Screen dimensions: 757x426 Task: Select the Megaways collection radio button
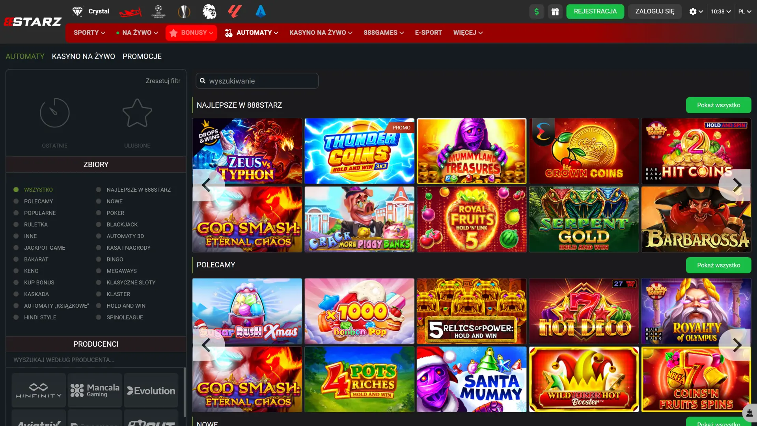pos(99,271)
